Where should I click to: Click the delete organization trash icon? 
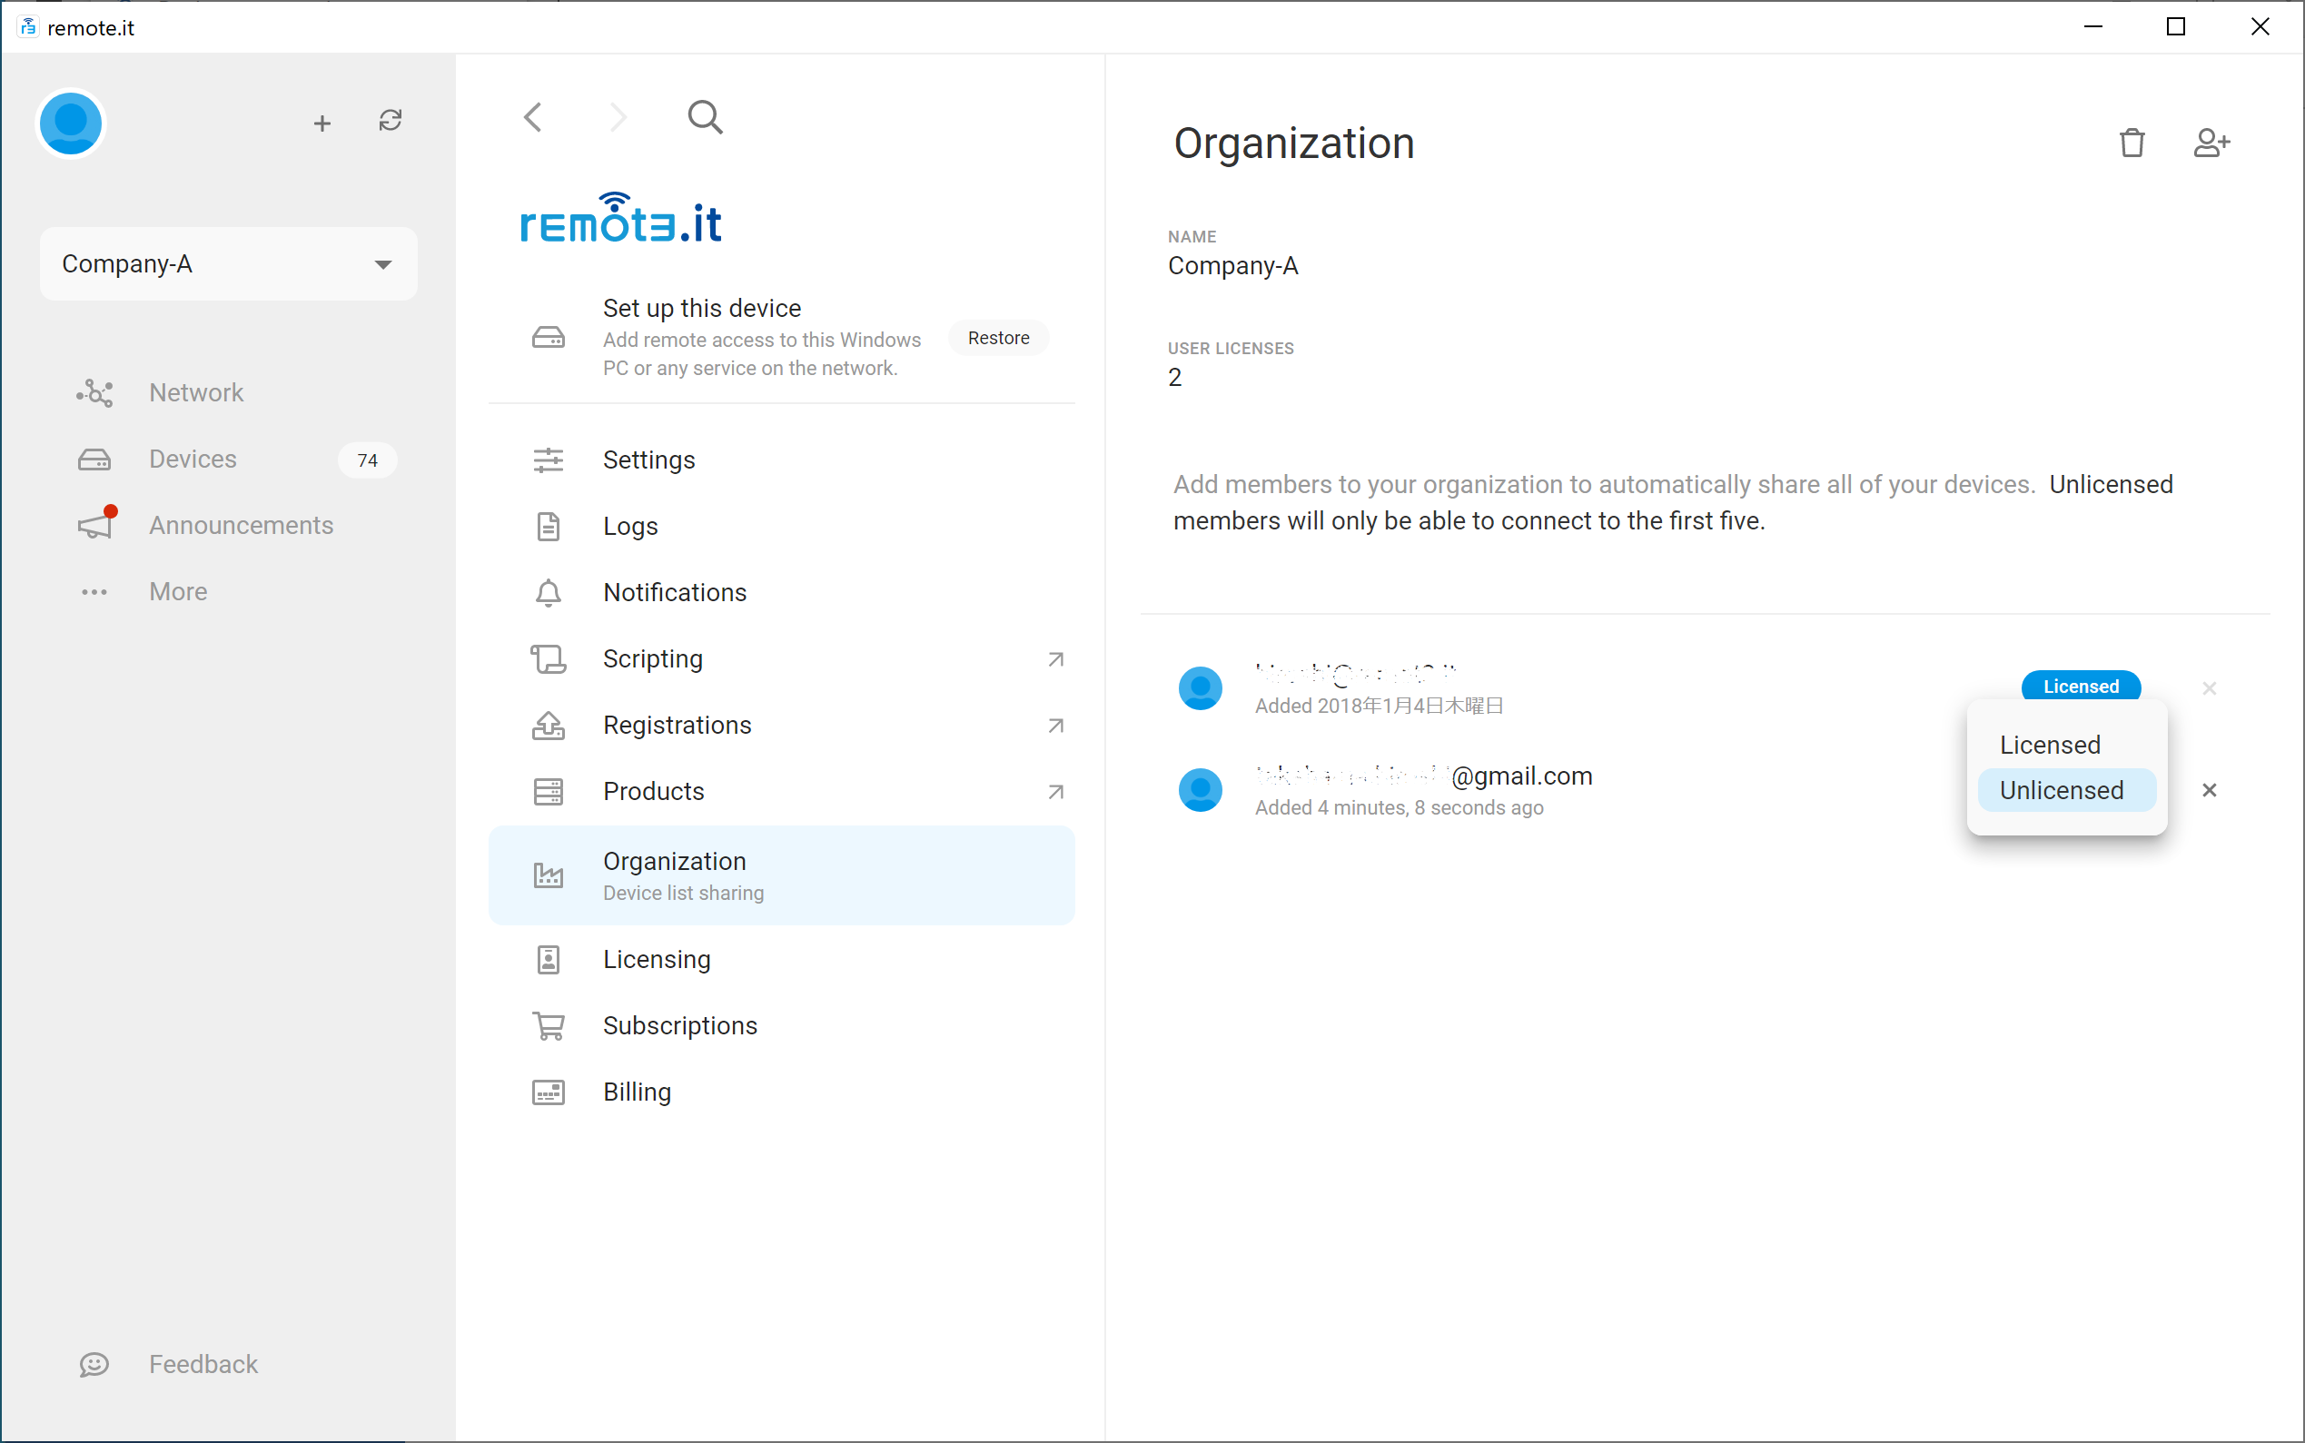click(x=2132, y=143)
